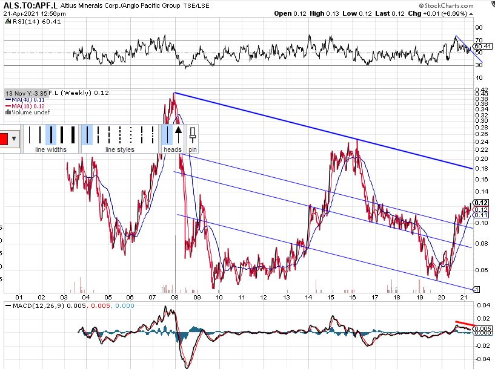
Task: Select the second thinnest line width
Action: 40,135
